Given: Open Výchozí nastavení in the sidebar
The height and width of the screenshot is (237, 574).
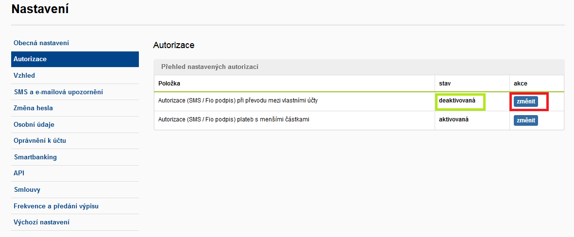Looking at the screenshot, I should click(x=75, y=222).
